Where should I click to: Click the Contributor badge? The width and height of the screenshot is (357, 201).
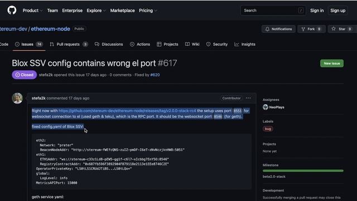[231, 98]
